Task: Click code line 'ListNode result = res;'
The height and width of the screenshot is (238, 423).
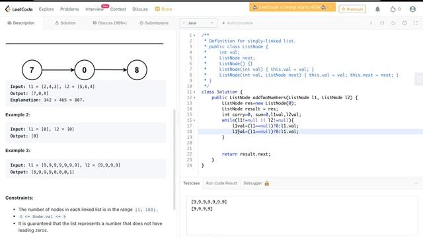Action: tap(250, 108)
